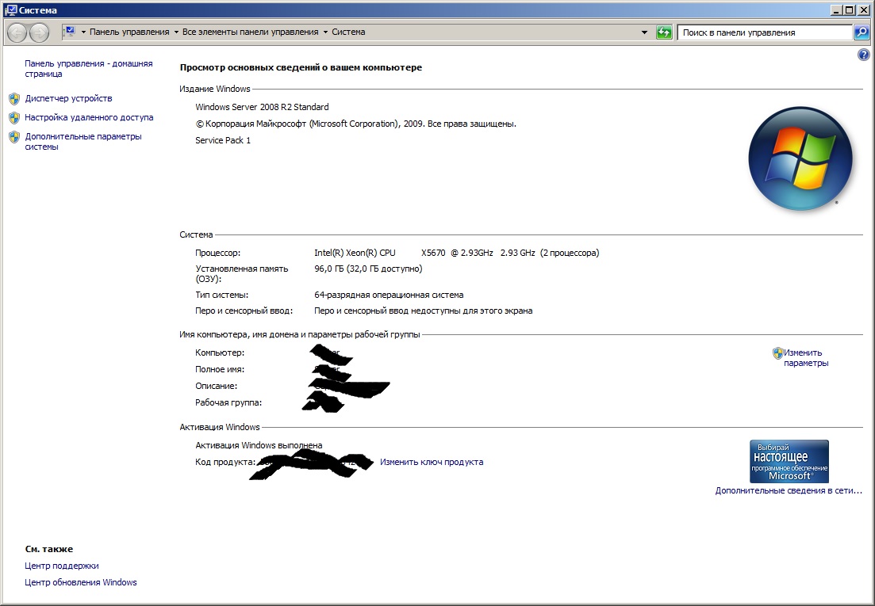This screenshot has width=875, height=606.
Task: Click the search magnifier icon
Action: [x=861, y=32]
